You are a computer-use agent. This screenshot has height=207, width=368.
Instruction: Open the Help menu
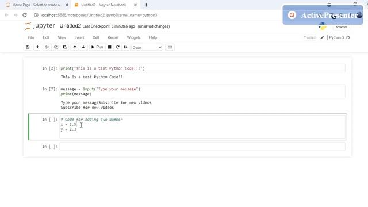coord(153,37)
